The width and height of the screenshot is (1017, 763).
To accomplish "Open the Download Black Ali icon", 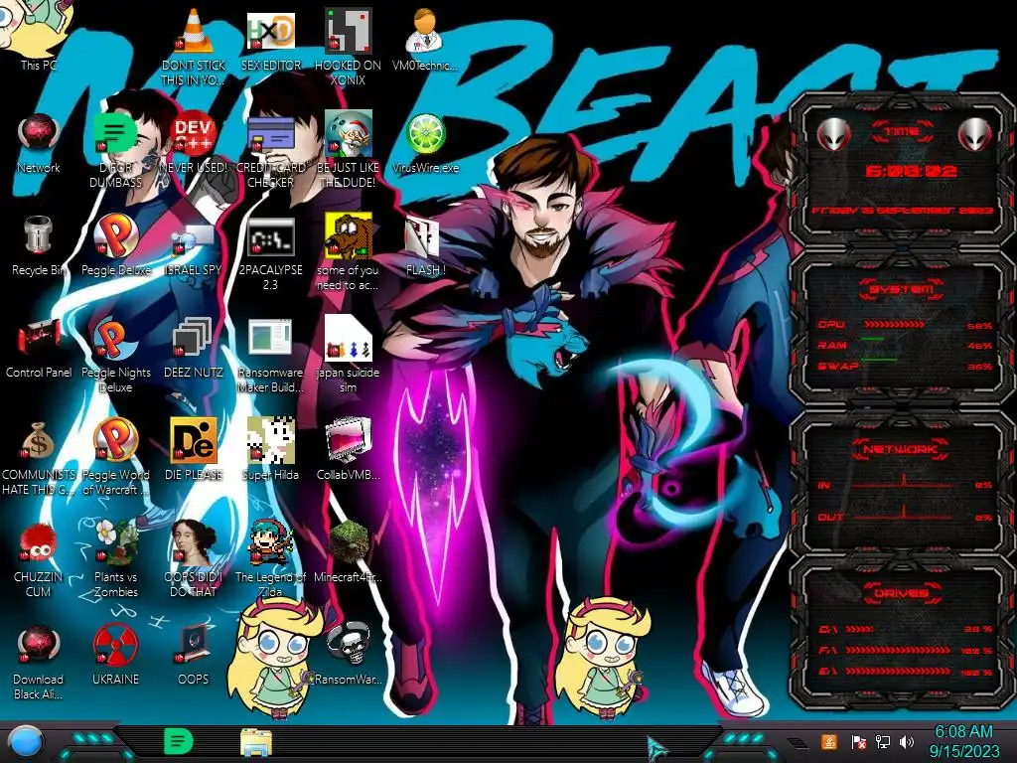I will click(x=39, y=645).
